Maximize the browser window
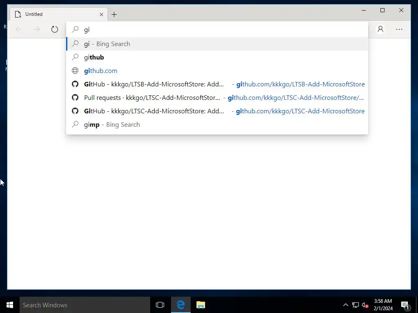This screenshot has height=313, width=418. click(382, 10)
